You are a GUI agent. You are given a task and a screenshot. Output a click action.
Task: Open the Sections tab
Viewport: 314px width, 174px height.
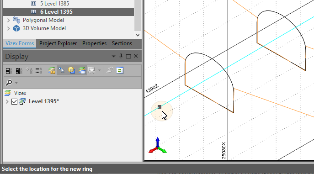pyautogui.click(x=122, y=43)
